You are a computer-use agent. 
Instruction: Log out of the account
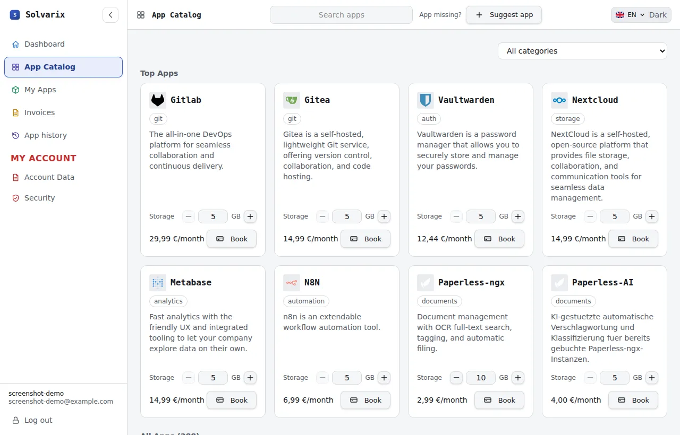[63, 420]
